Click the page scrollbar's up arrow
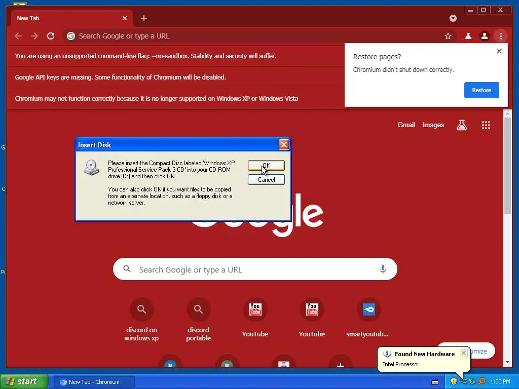 507,113
